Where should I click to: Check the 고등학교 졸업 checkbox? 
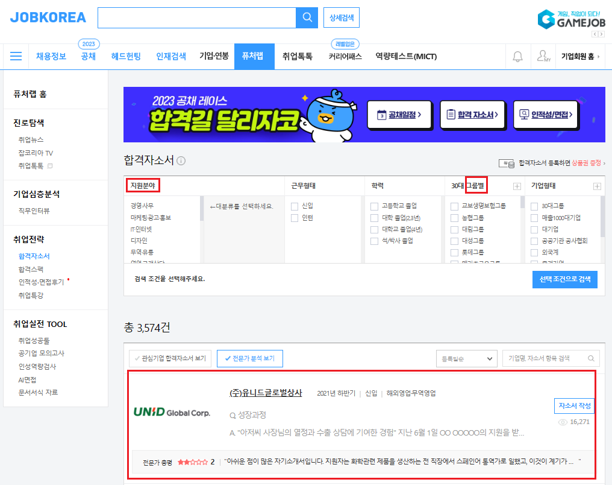pyautogui.click(x=374, y=206)
